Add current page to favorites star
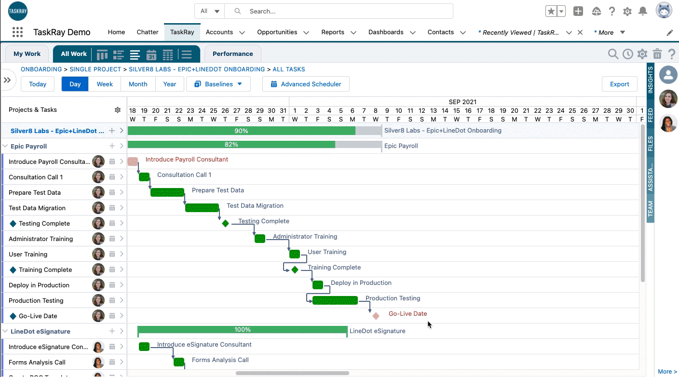This screenshot has width=679, height=377. click(x=551, y=11)
